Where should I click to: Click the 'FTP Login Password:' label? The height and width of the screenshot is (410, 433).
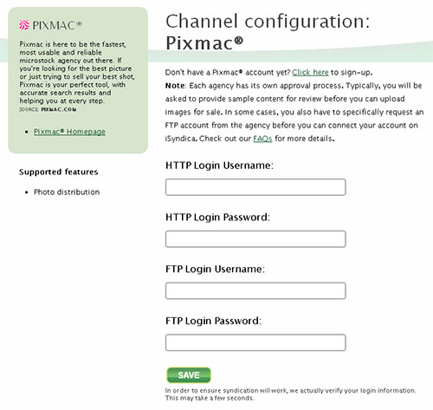pos(213,321)
